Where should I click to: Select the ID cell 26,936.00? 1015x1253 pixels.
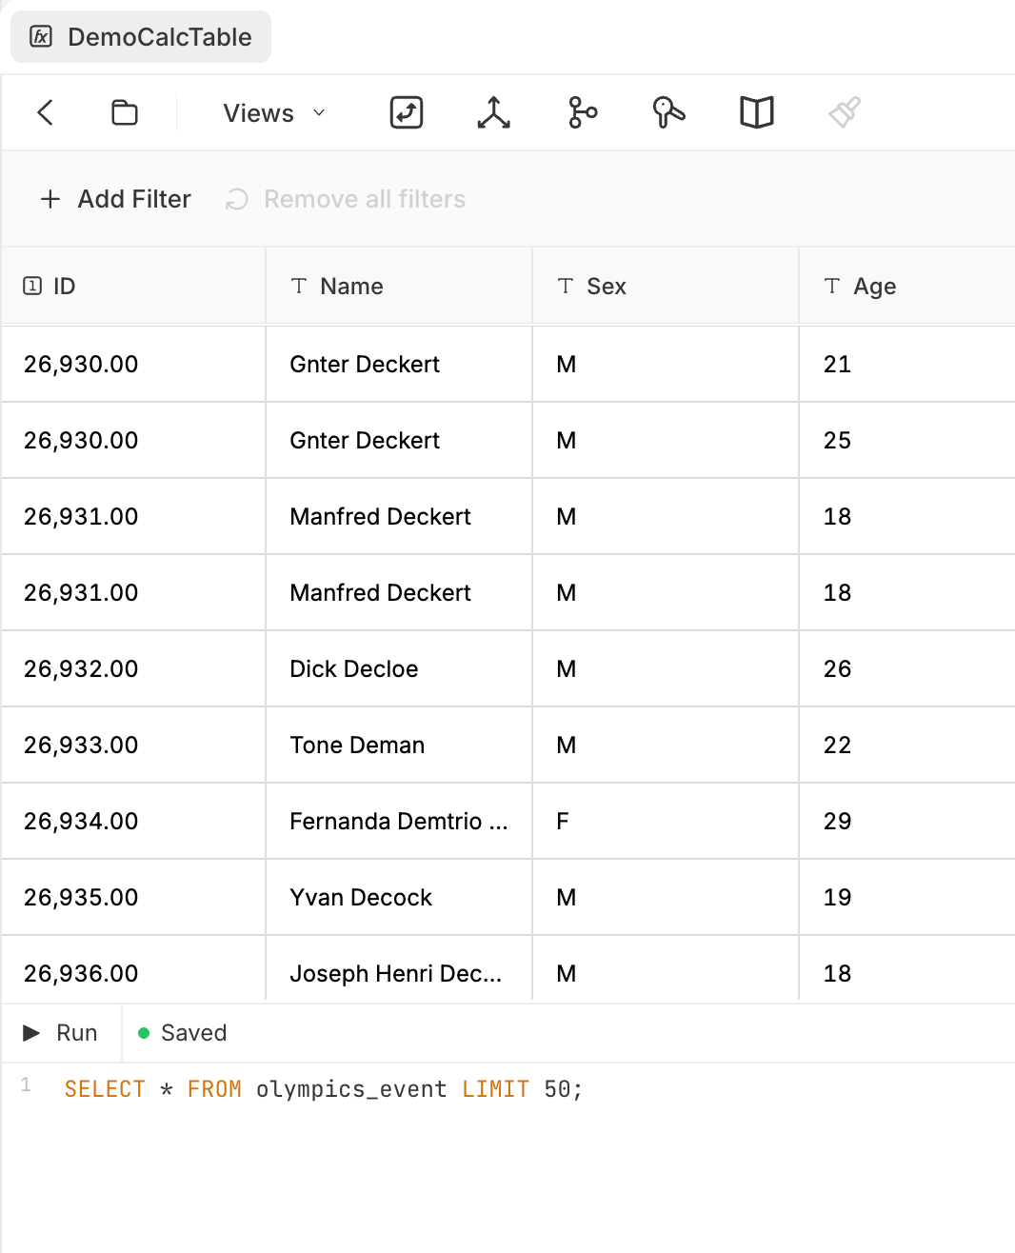(133, 970)
